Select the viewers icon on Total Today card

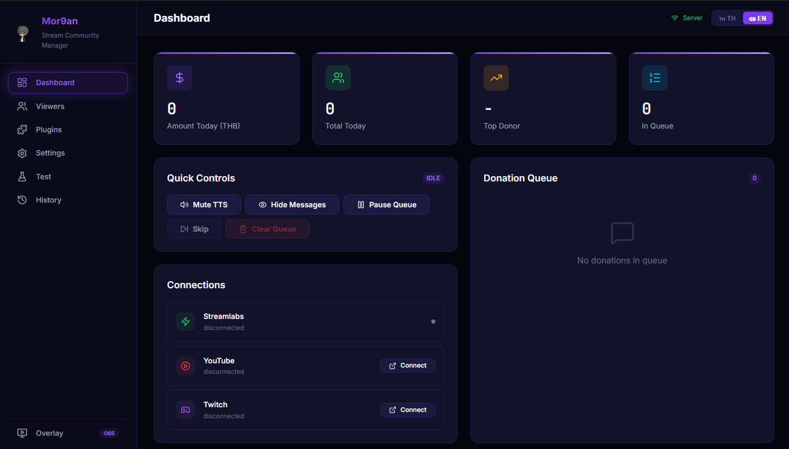[x=338, y=78]
